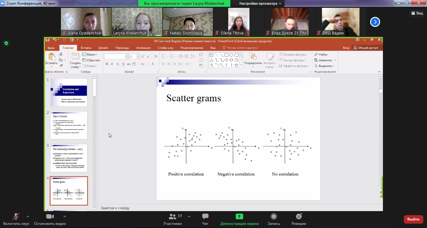The height and width of the screenshot is (228, 427).
Task: Select the star shape in shapes gallery
Action: pyautogui.click(x=236, y=65)
